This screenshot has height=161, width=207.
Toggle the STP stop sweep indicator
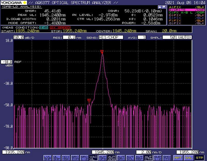[199, 158]
